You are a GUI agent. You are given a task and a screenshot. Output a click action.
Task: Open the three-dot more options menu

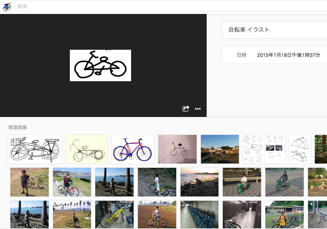198,109
